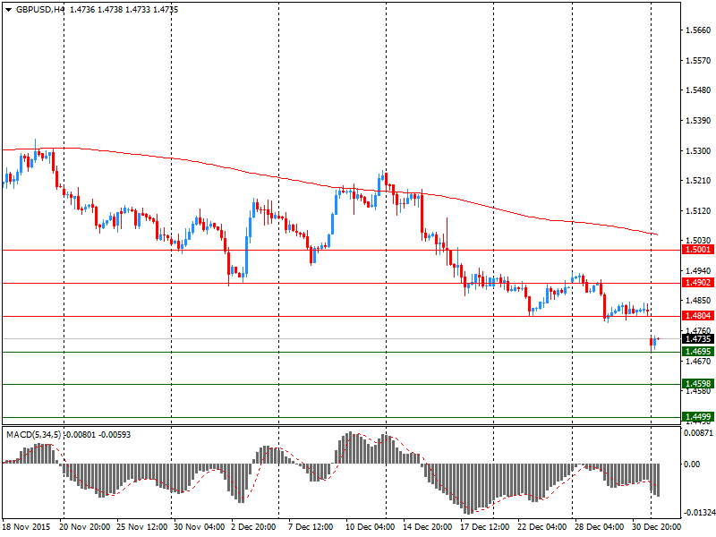Select the 1.4499 green level label
The width and height of the screenshot is (716, 537).
pos(698,416)
